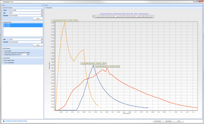The width and height of the screenshot is (204, 124).
Task: Click the Edit / Export button
Action: tap(158, 121)
